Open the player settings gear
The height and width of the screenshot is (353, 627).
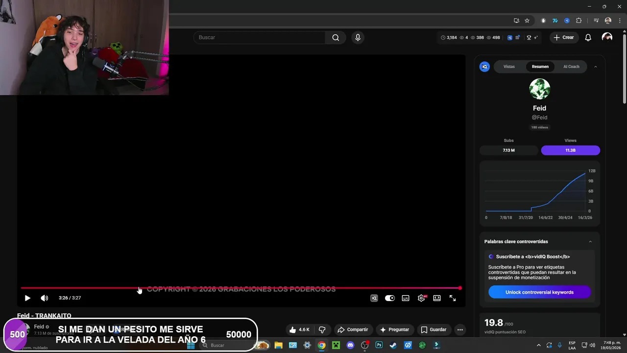[421, 298]
